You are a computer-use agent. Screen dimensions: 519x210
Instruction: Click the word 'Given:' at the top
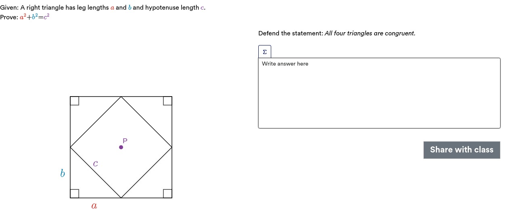[9, 8]
